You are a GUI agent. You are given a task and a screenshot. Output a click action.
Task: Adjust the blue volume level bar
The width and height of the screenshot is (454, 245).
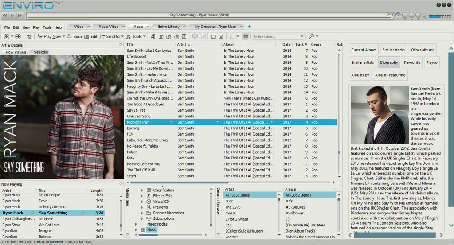pyautogui.click(x=439, y=16)
